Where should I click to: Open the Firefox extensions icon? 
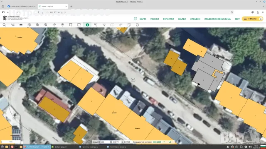(x=258, y=12)
